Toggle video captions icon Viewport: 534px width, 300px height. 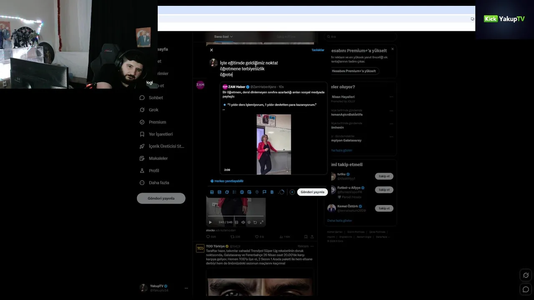(237, 222)
